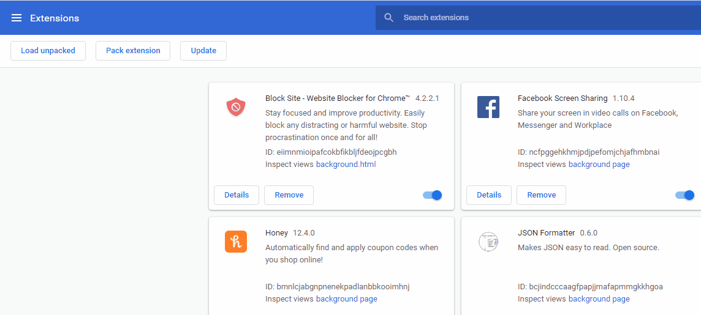Remove the Block Site extension

click(289, 195)
